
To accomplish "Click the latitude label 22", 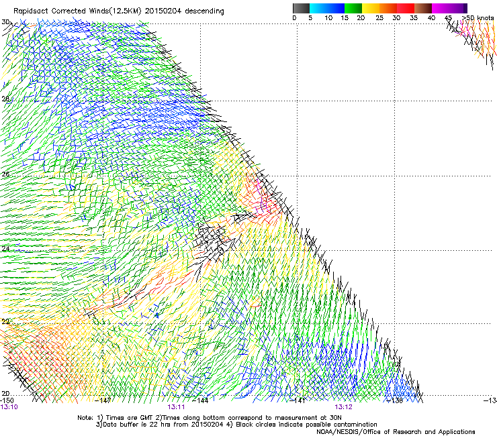I will point(5,322).
